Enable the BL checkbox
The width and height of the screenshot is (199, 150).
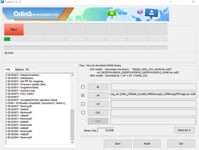coord(83,87)
